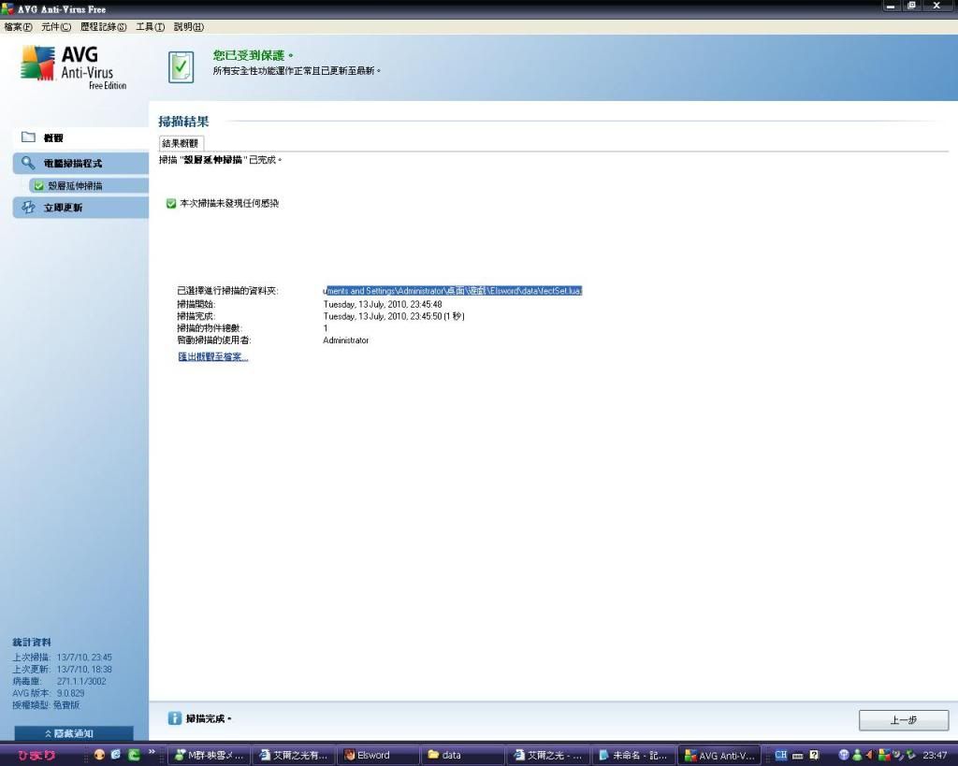Open the 工具(T) menu
This screenshot has width=958, height=766.
coord(150,27)
